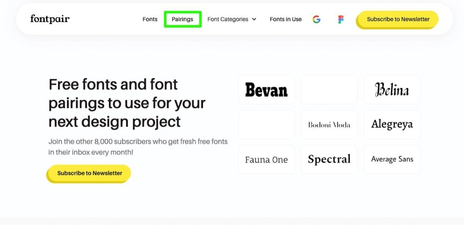The image size is (464, 225).
Task: Open the Figma icon link
Action: pos(341,19)
